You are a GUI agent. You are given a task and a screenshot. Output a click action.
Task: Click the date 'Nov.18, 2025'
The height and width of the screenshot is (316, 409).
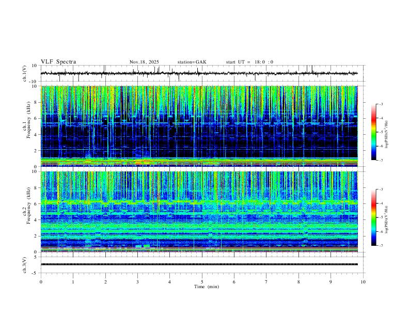click(144, 62)
